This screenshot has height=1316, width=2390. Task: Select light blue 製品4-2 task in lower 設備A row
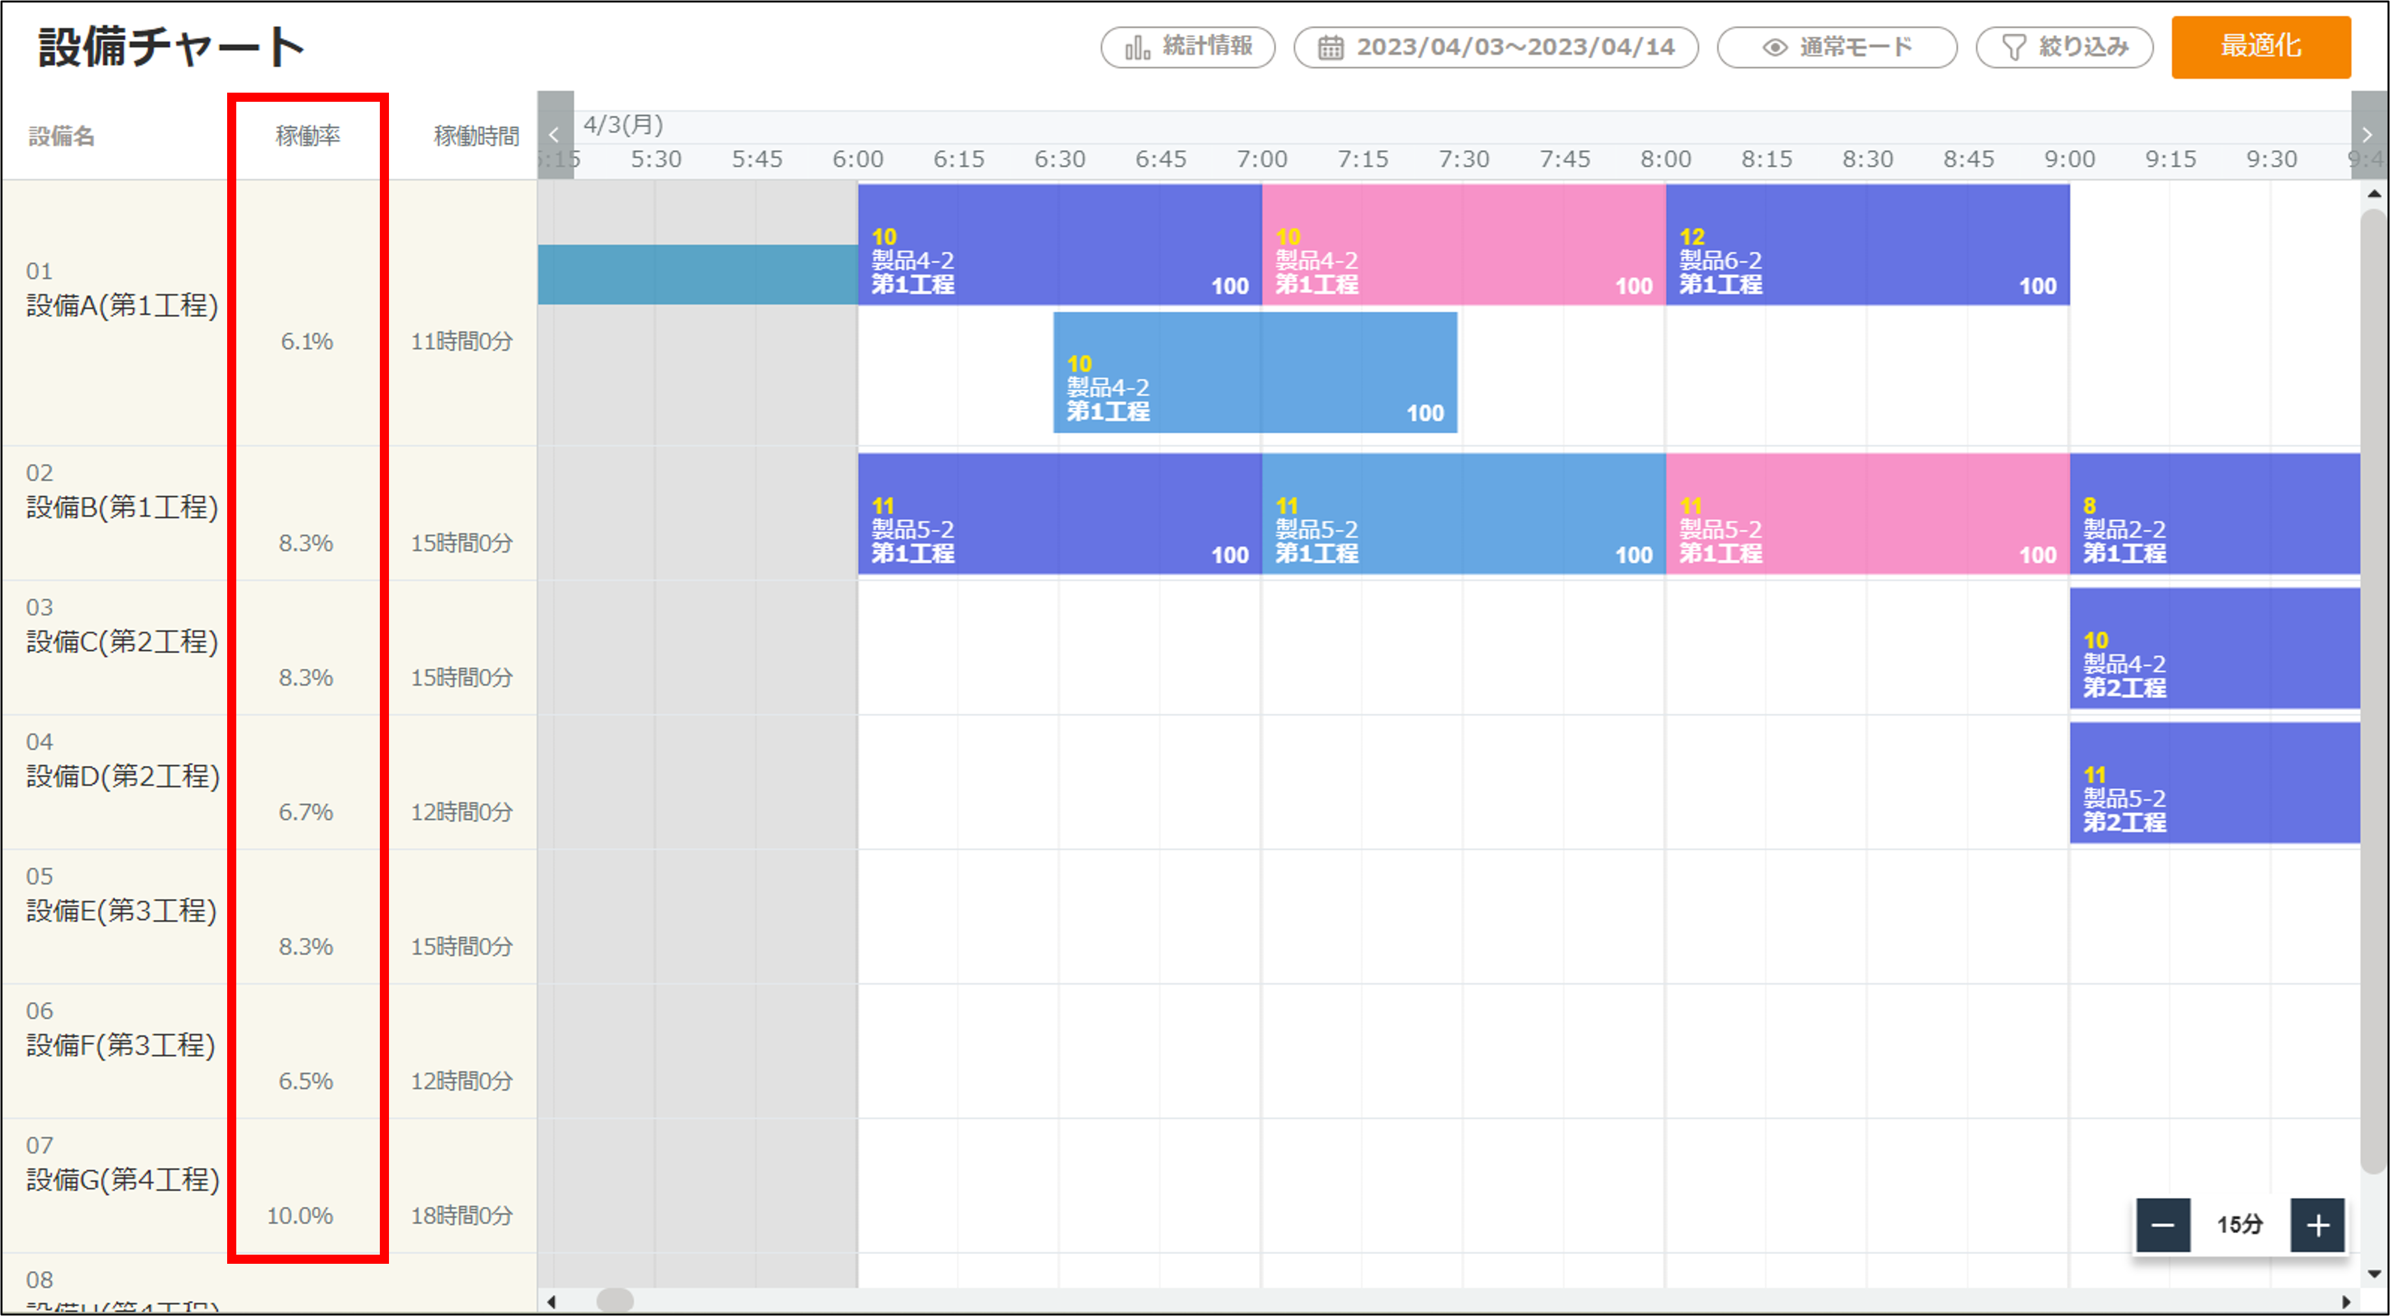pos(1255,372)
